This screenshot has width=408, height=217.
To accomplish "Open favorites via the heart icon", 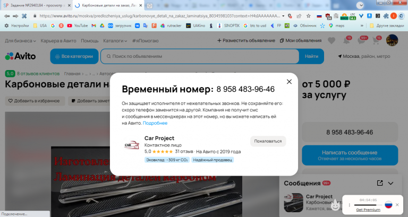I will pyautogui.click(x=331, y=40).
